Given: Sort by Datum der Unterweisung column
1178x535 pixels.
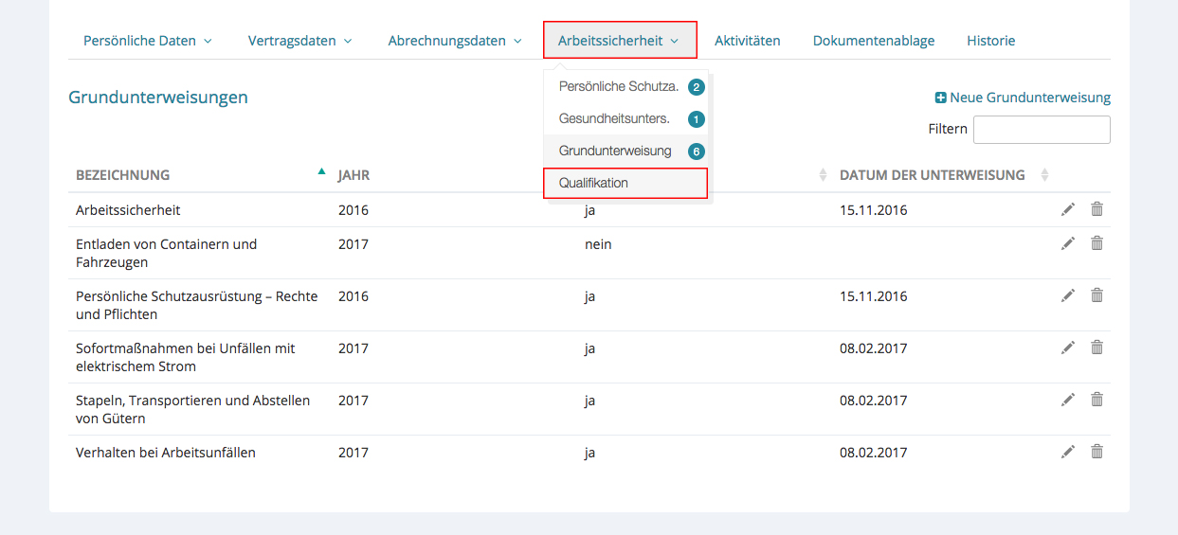Looking at the screenshot, I should (x=1044, y=175).
